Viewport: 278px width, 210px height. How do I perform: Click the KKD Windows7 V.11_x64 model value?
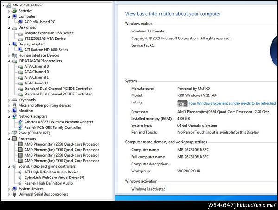197,95
